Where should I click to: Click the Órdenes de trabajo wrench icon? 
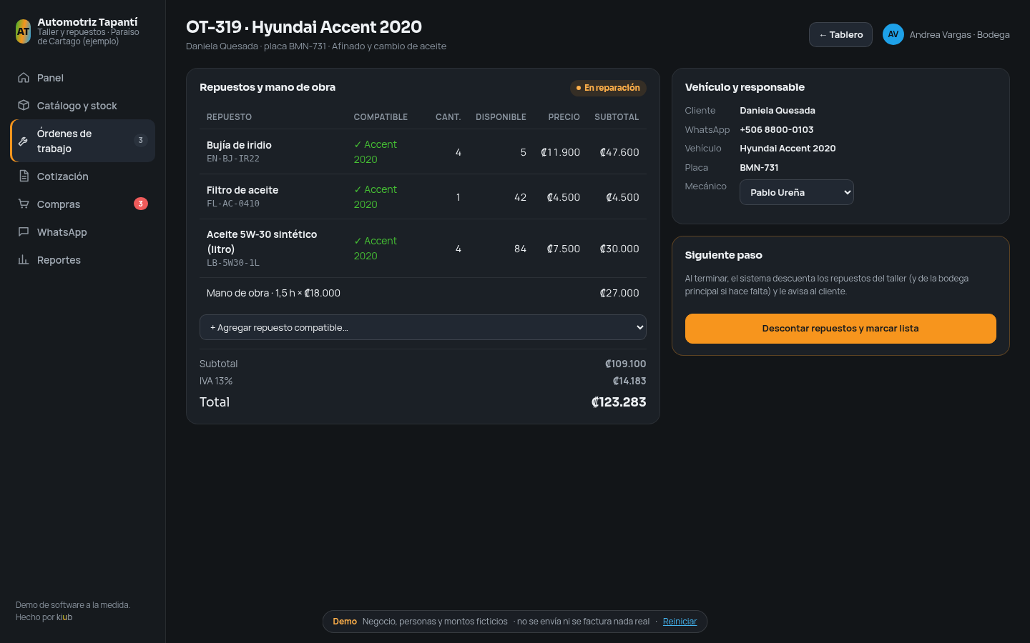(24, 141)
